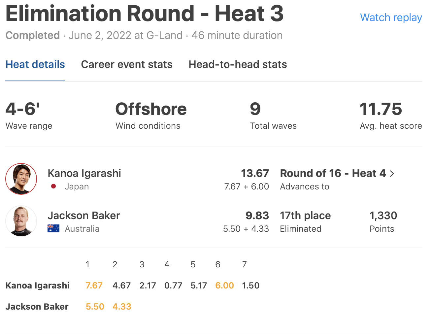
Task: Select Baker's 5.50 wave score
Action: point(95,307)
